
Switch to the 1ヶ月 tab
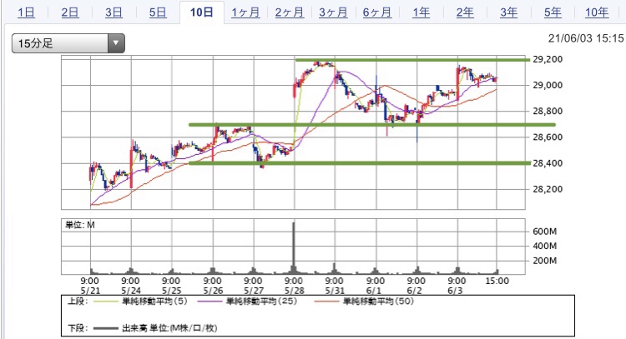pos(245,12)
